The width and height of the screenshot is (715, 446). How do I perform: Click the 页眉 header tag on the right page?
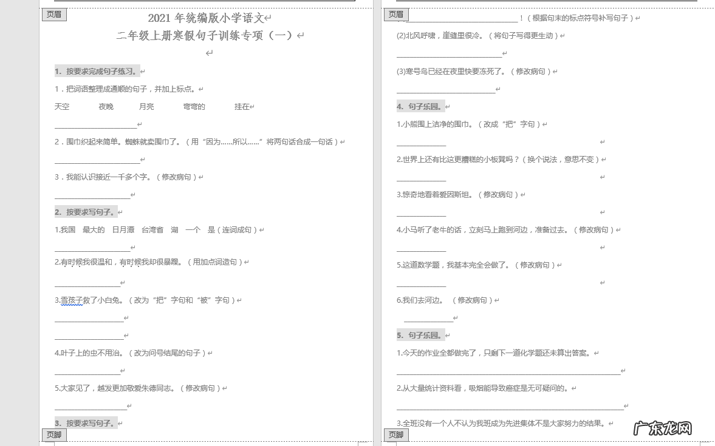click(x=396, y=15)
